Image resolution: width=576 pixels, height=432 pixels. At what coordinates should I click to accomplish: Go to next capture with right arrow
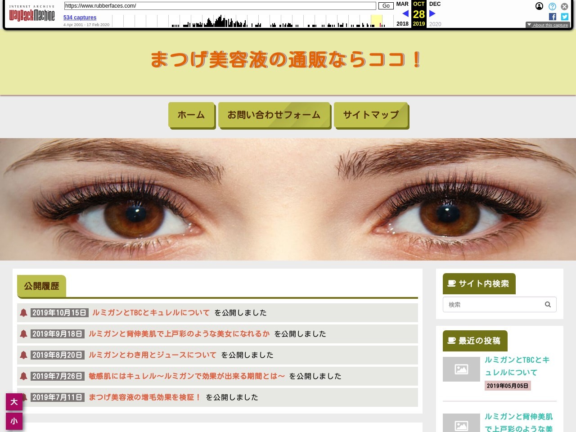(432, 13)
